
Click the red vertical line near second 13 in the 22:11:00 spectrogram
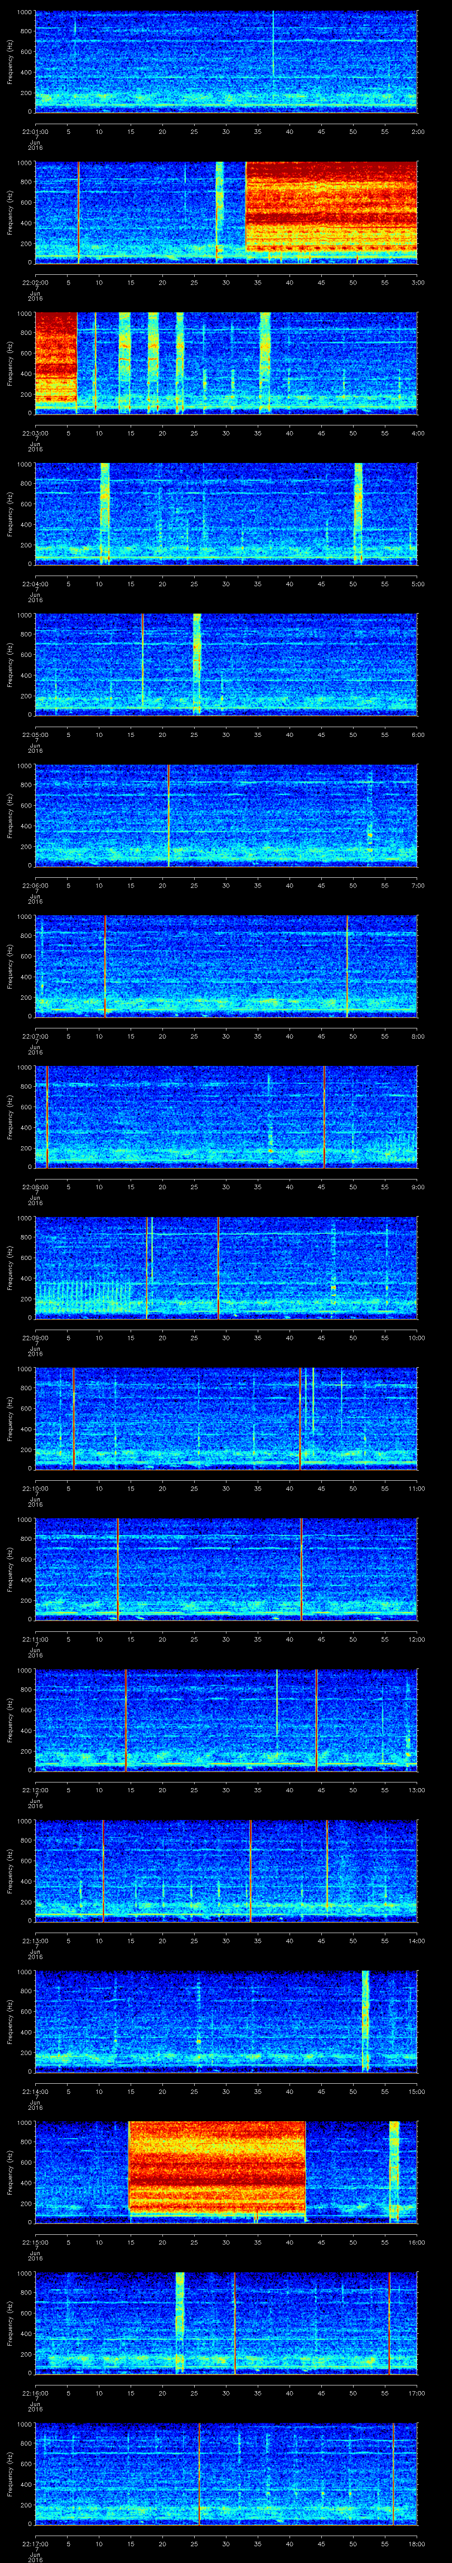pyautogui.click(x=117, y=1568)
